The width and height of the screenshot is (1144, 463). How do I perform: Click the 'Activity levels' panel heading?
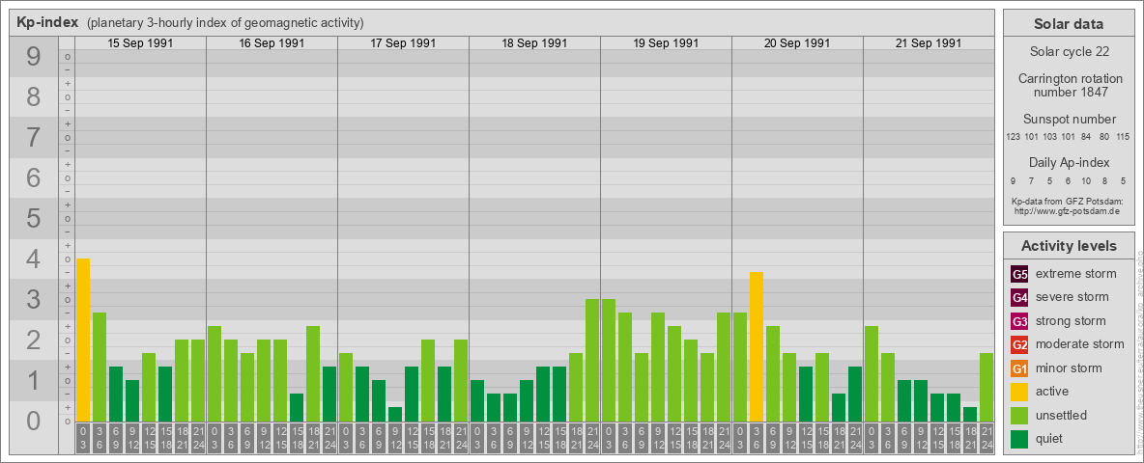click(1069, 246)
